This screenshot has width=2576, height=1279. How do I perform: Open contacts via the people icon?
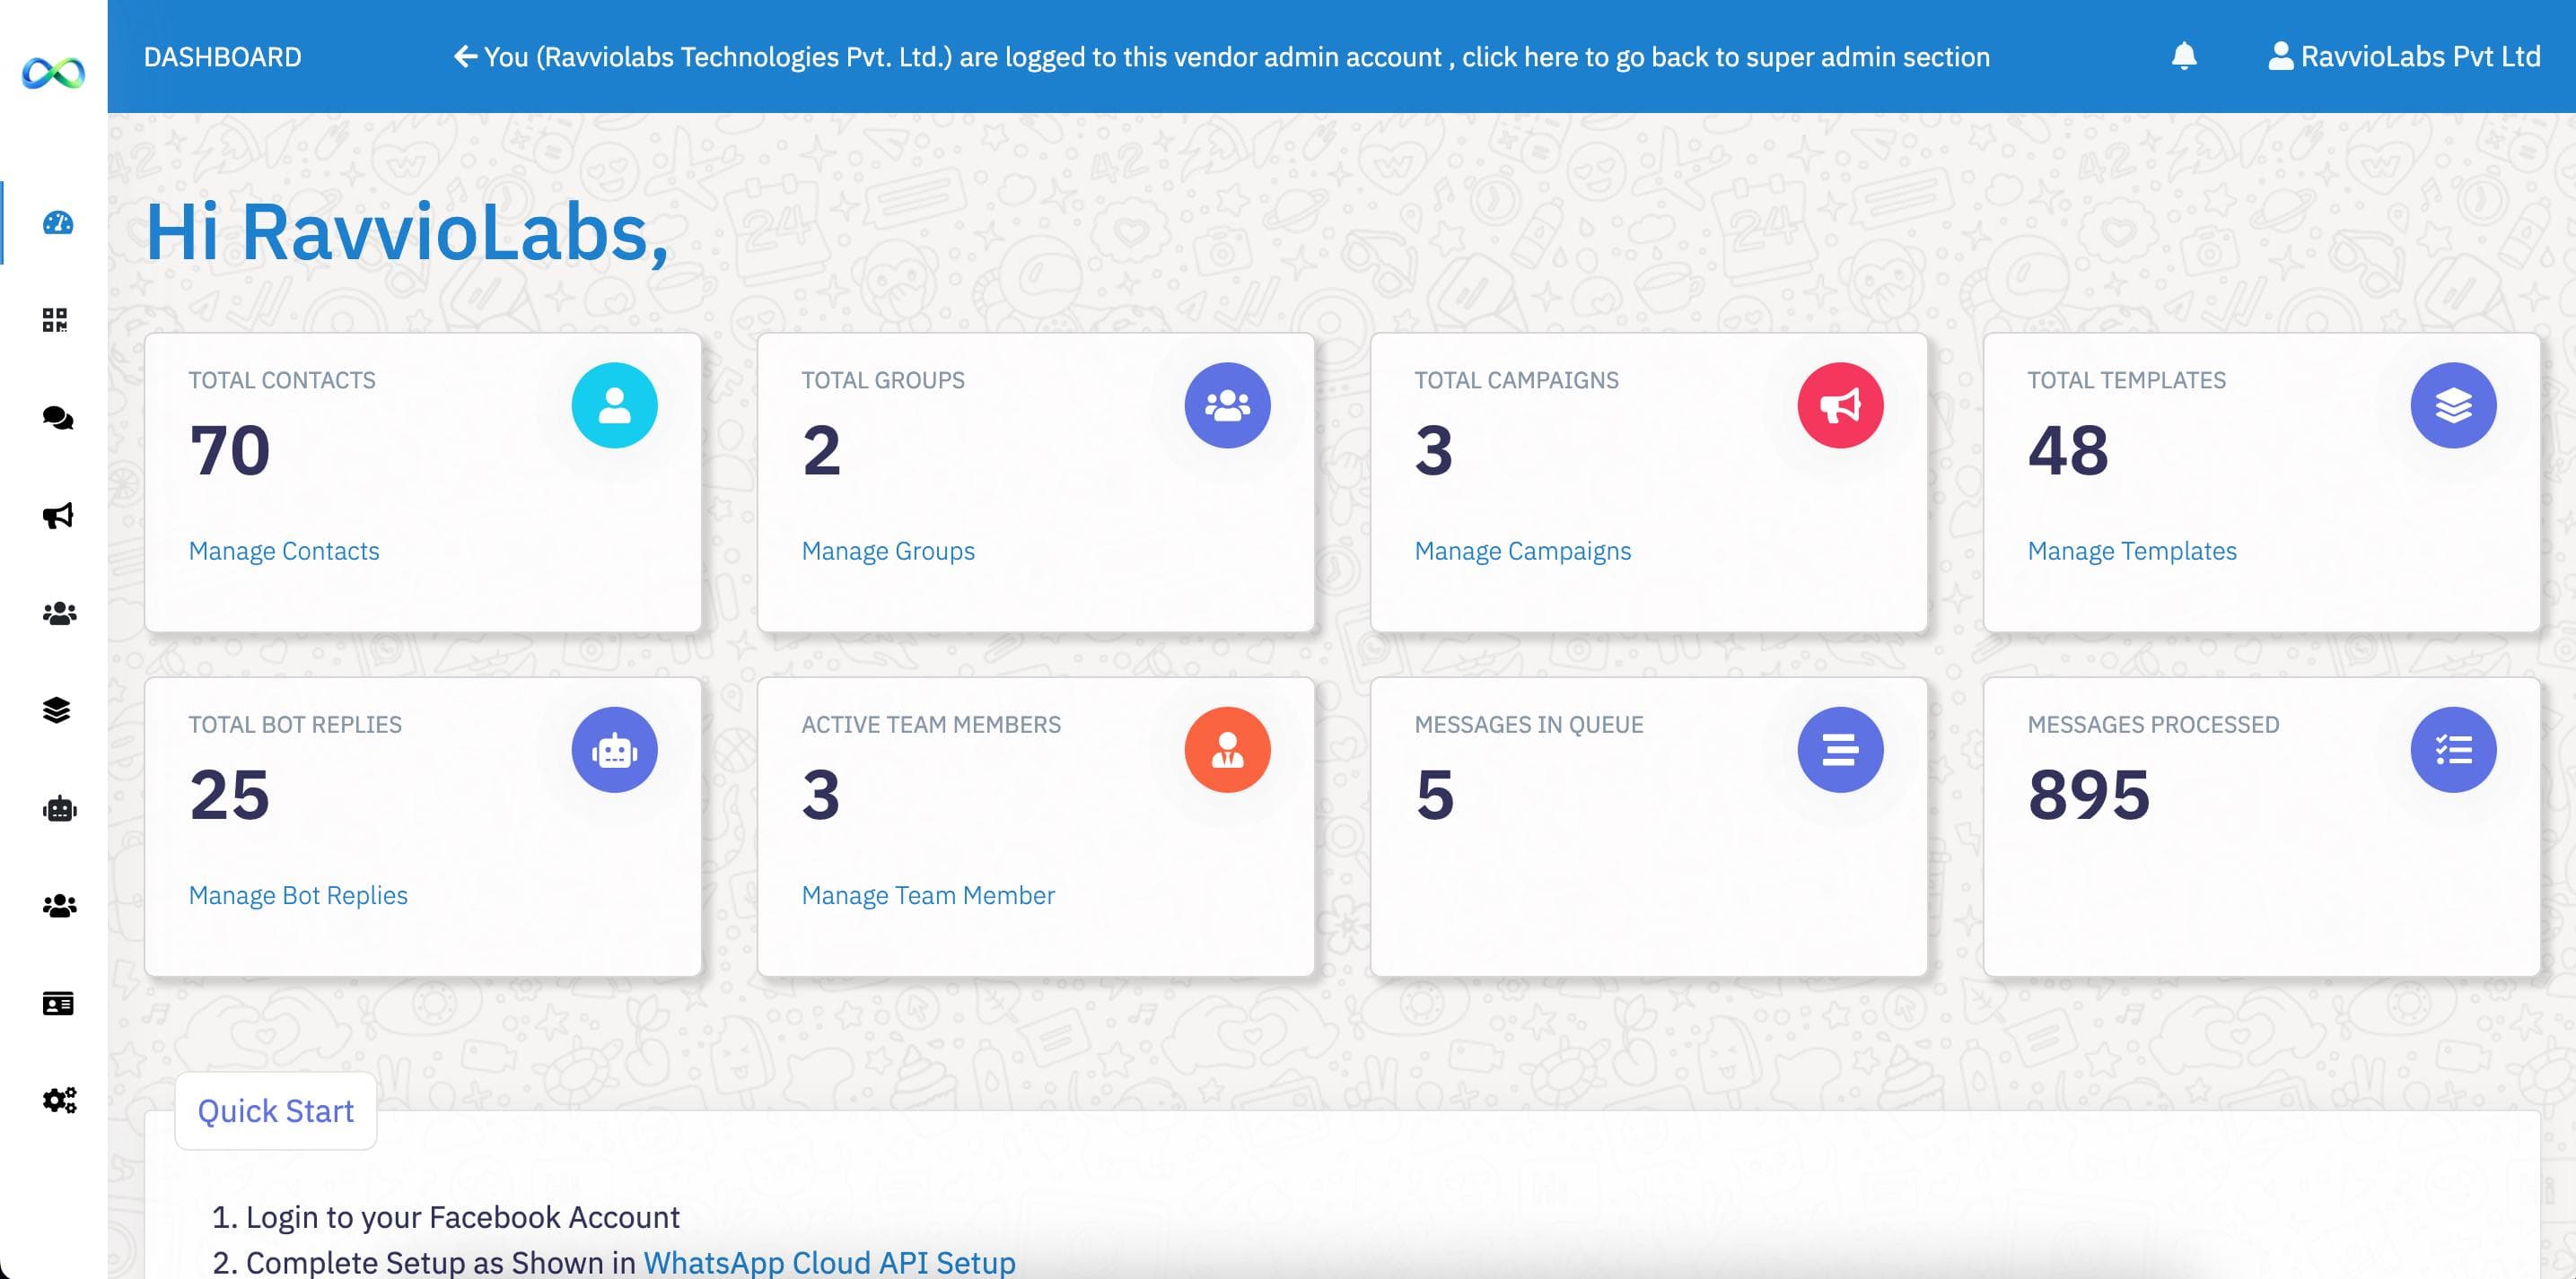click(59, 613)
